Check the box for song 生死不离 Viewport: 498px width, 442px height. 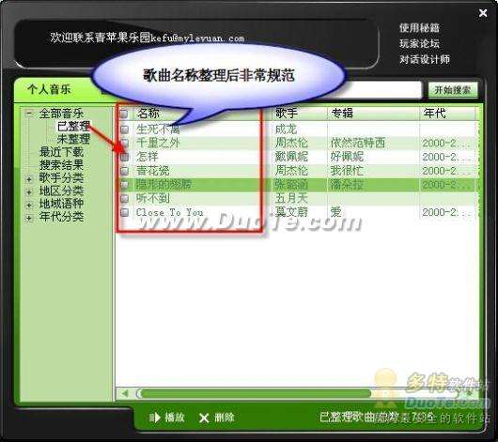tap(124, 130)
